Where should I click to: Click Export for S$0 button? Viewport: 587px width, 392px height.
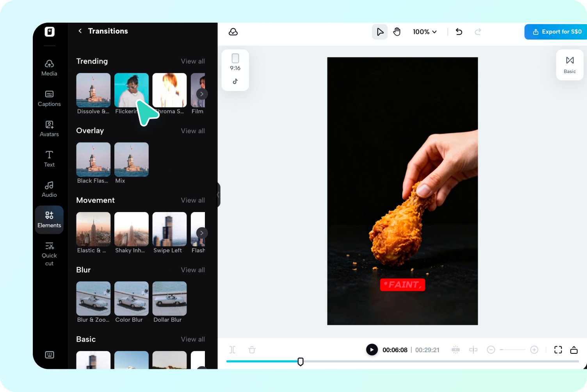pyautogui.click(x=557, y=32)
